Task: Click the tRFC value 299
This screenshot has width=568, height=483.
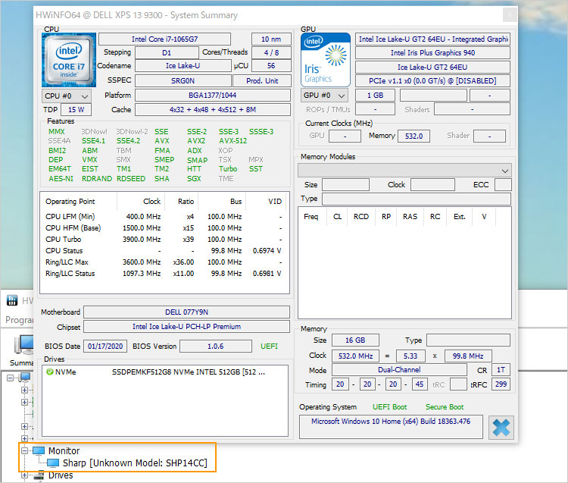Action: (501, 384)
